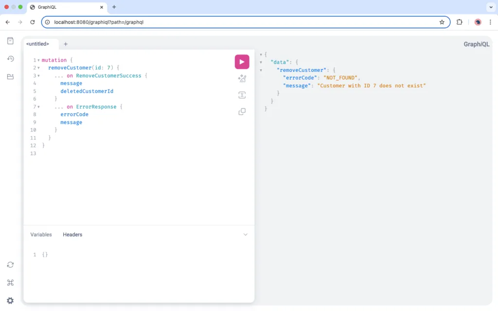Click 'Customer with ID 7 does not exist' text
Screen dimensions: 498x311
coord(371,86)
